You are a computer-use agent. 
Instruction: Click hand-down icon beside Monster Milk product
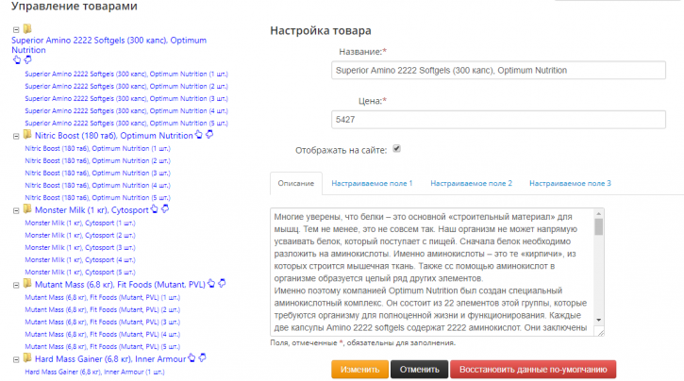tap(165, 209)
